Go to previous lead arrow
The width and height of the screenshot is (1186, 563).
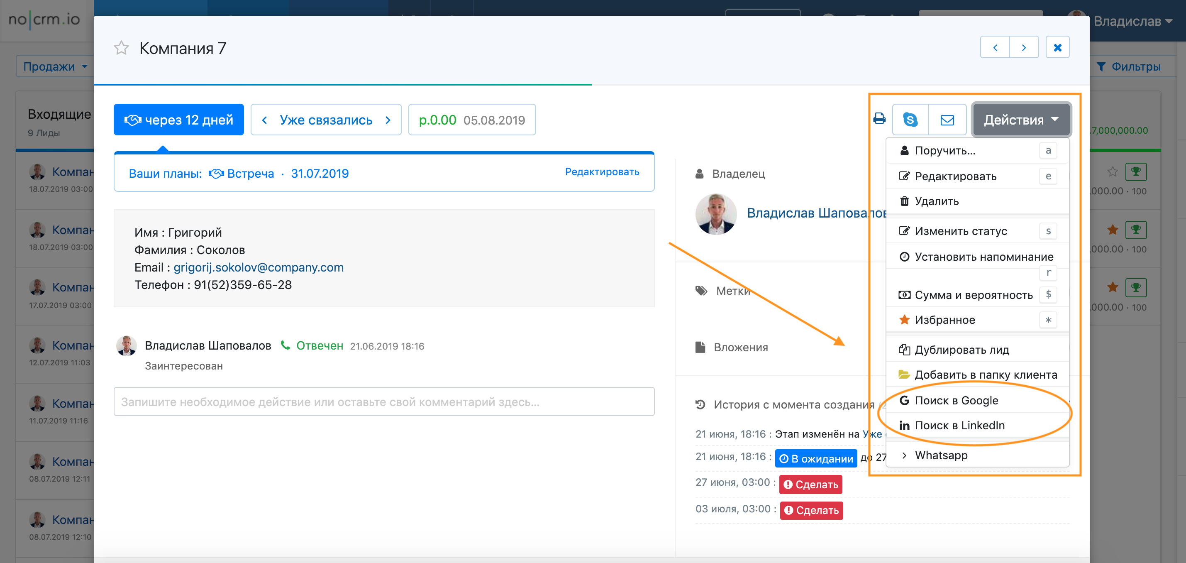[x=995, y=47]
